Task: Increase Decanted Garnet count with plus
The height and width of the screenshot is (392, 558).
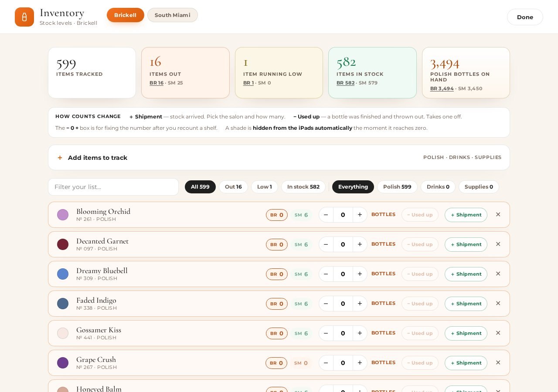Action: 360,244
